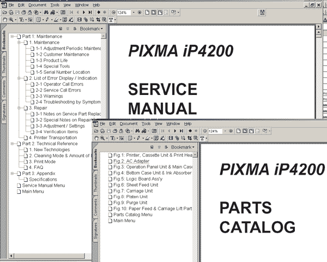The height and width of the screenshot is (262, 327).
Task: Select Crop tool in Parts Catalog window
Action: click(x=190, y=138)
